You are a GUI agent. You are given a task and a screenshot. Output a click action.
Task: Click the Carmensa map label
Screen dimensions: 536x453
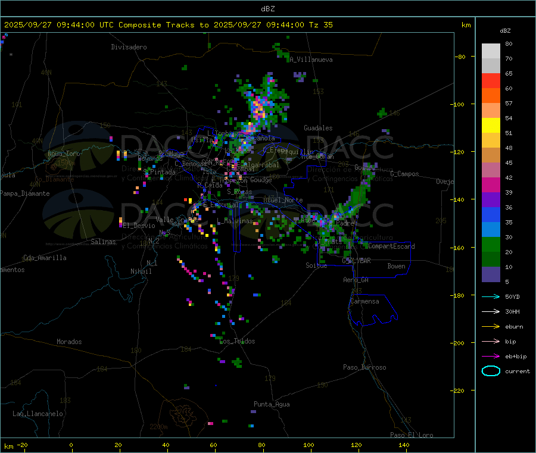364,301
